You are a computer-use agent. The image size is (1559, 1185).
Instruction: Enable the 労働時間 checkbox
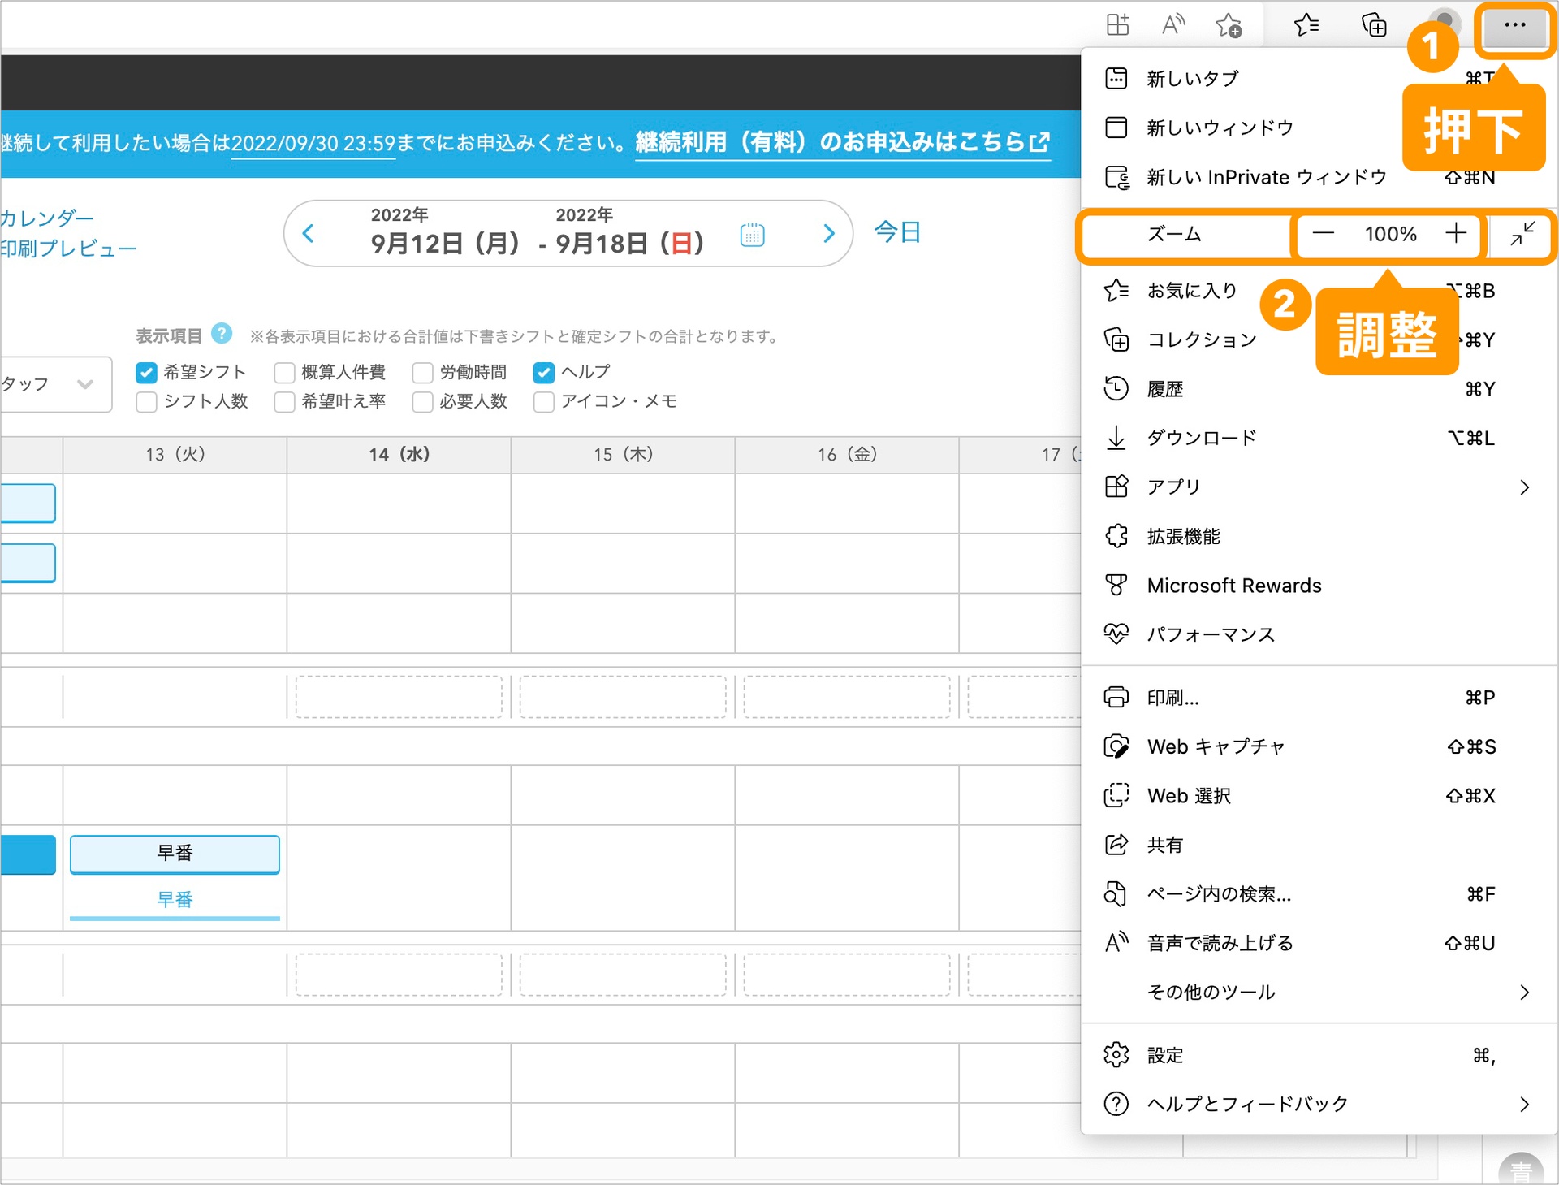422,373
